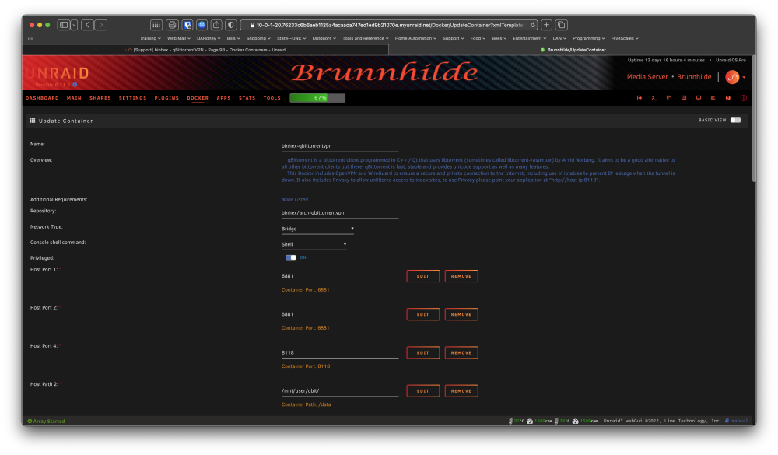This screenshot has height=455, width=778.
Task: Click Remove for Host Port 1
Action: [461, 276]
